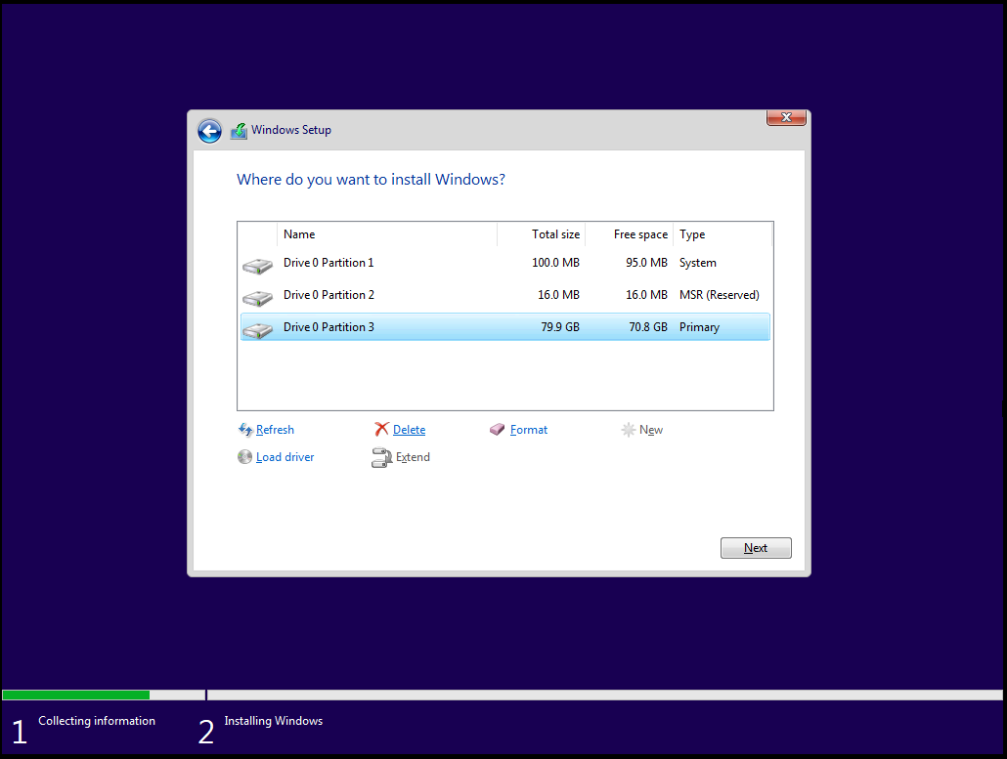
Task: Click the Windows Setup title icon
Action: pos(239,131)
